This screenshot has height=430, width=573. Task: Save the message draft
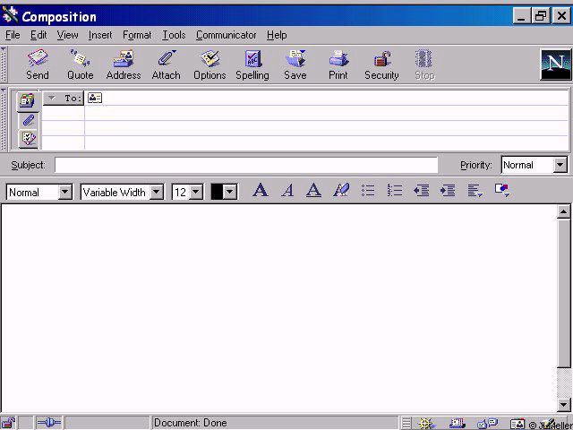(295, 65)
